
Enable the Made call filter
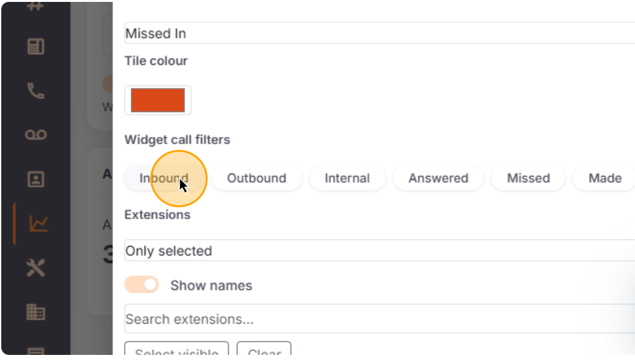[604, 178]
